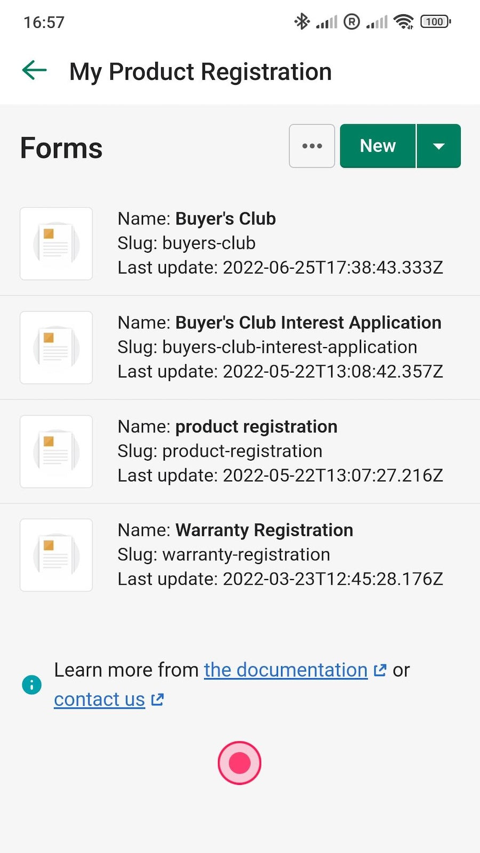Screen dimensions: 480x853
Task: Open the Buyer's Club form thumbnail
Action: click(x=56, y=244)
